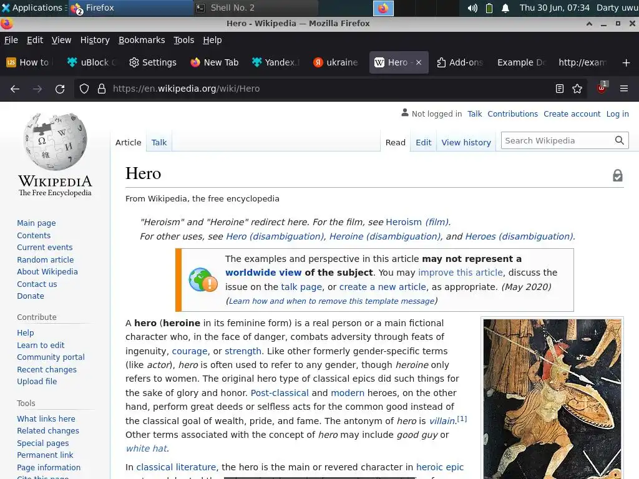This screenshot has width=639, height=479.
Task: Open the article Talk tab
Action: tap(159, 143)
